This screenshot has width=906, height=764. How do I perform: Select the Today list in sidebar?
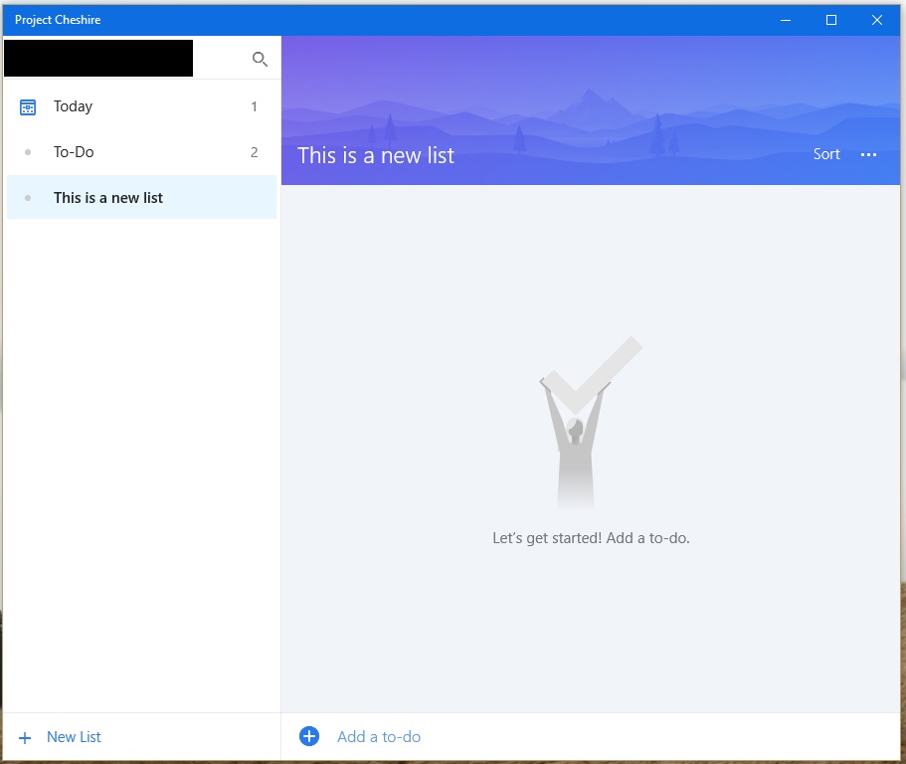pyautogui.click(x=141, y=106)
